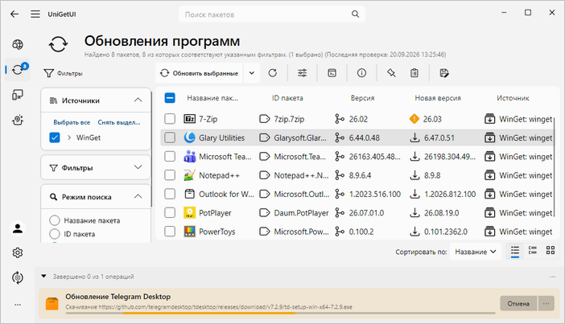Open sidebar more options ellipsis
The height and width of the screenshot is (324, 565).
(x=18, y=305)
